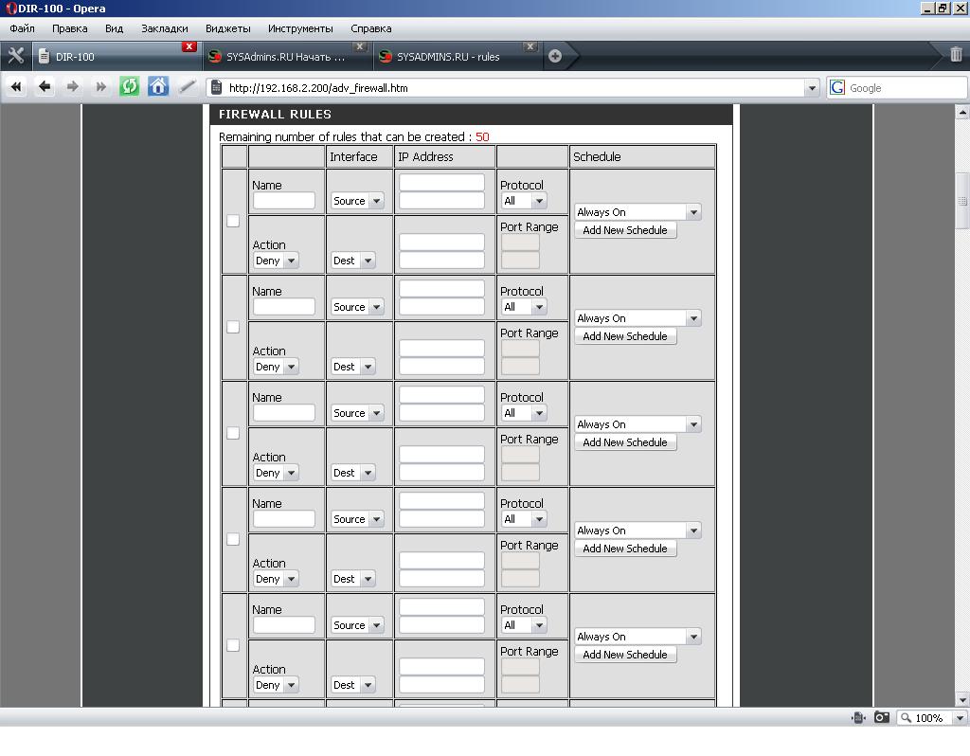970x756 pixels.
Task: Close the SYSAdmins.RU Начать tab
Action: coord(359,46)
